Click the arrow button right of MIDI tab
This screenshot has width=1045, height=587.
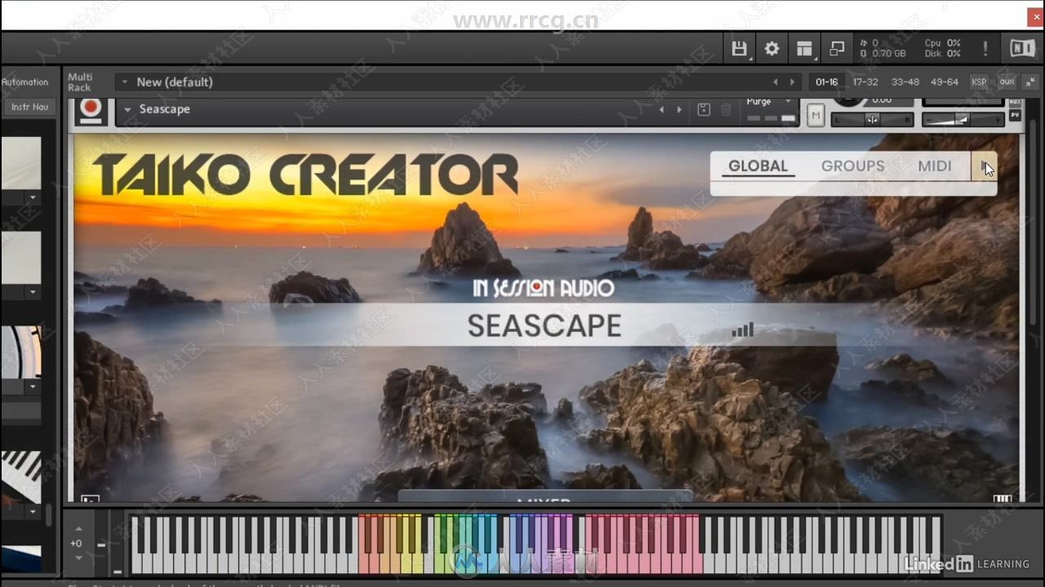pyautogui.click(x=984, y=166)
